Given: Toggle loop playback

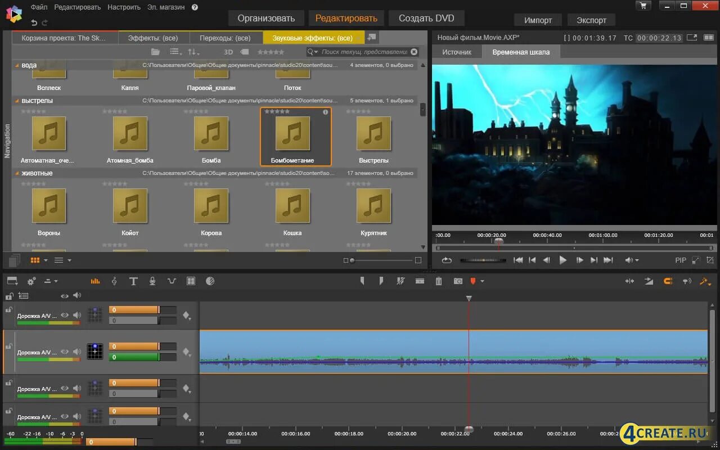Looking at the screenshot, I should coord(447,260).
